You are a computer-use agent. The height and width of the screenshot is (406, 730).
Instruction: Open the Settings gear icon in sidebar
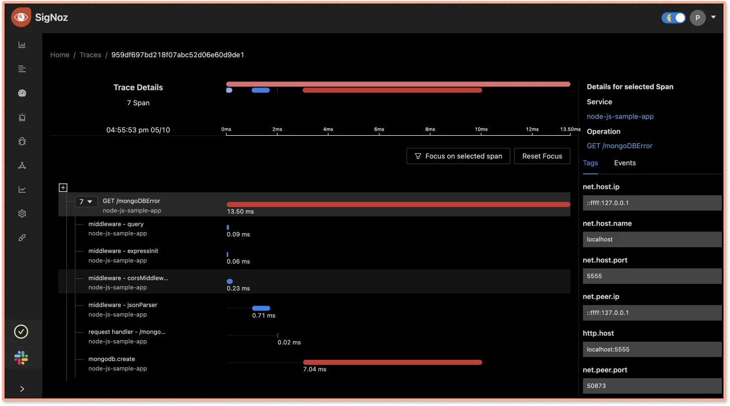point(22,214)
